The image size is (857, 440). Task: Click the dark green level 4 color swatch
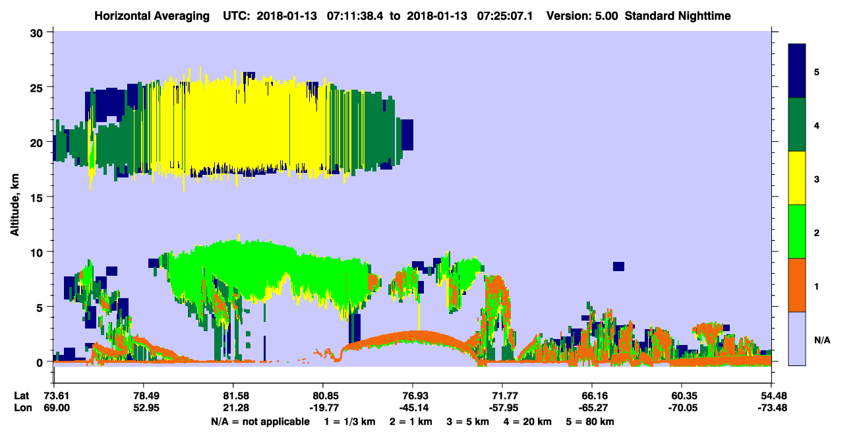pyautogui.click(x=797, y=124)
